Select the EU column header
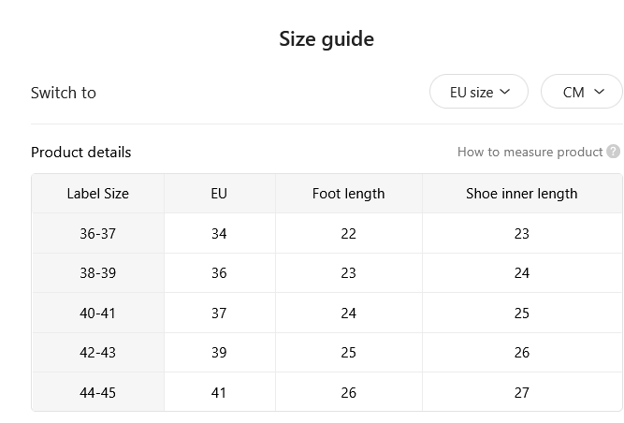624x423 pixels. coord(219,194)
